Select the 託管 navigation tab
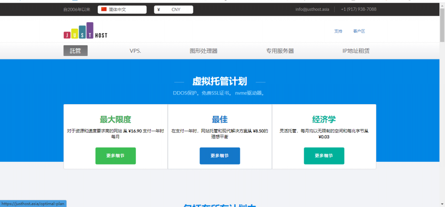The width and height of the screenshot is (445, 207). (x=76, y=51)
